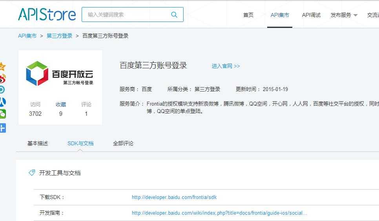The image size is (379, 221).
Task: Click the 下载SDK row label
Action: (52, 197)
